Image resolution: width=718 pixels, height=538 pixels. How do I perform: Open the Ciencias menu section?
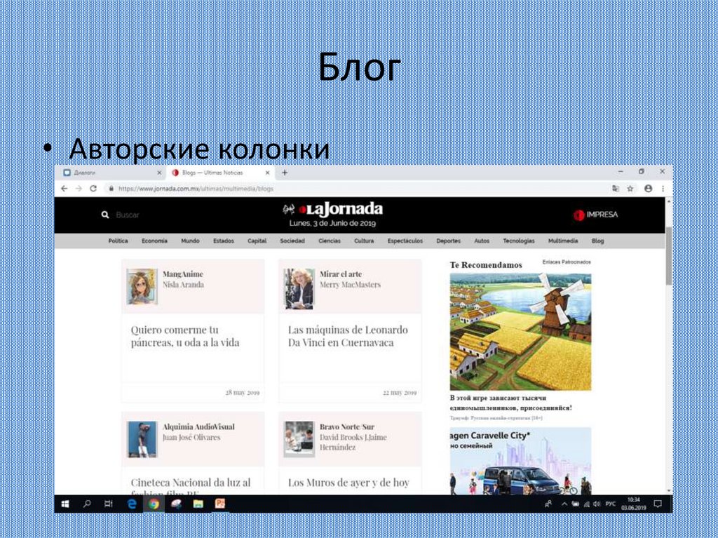point(330,241)
